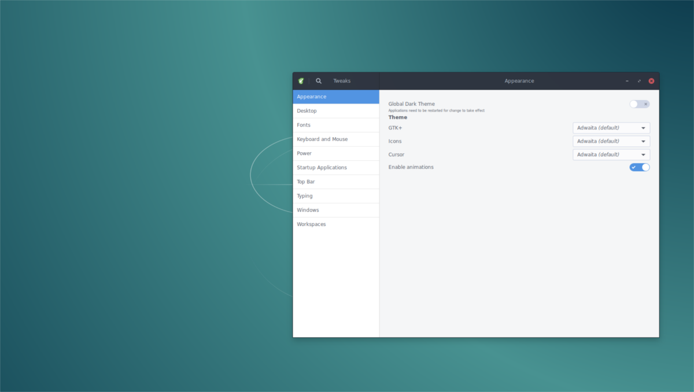Turn on Global Dark Theme

tap(640, 103)
